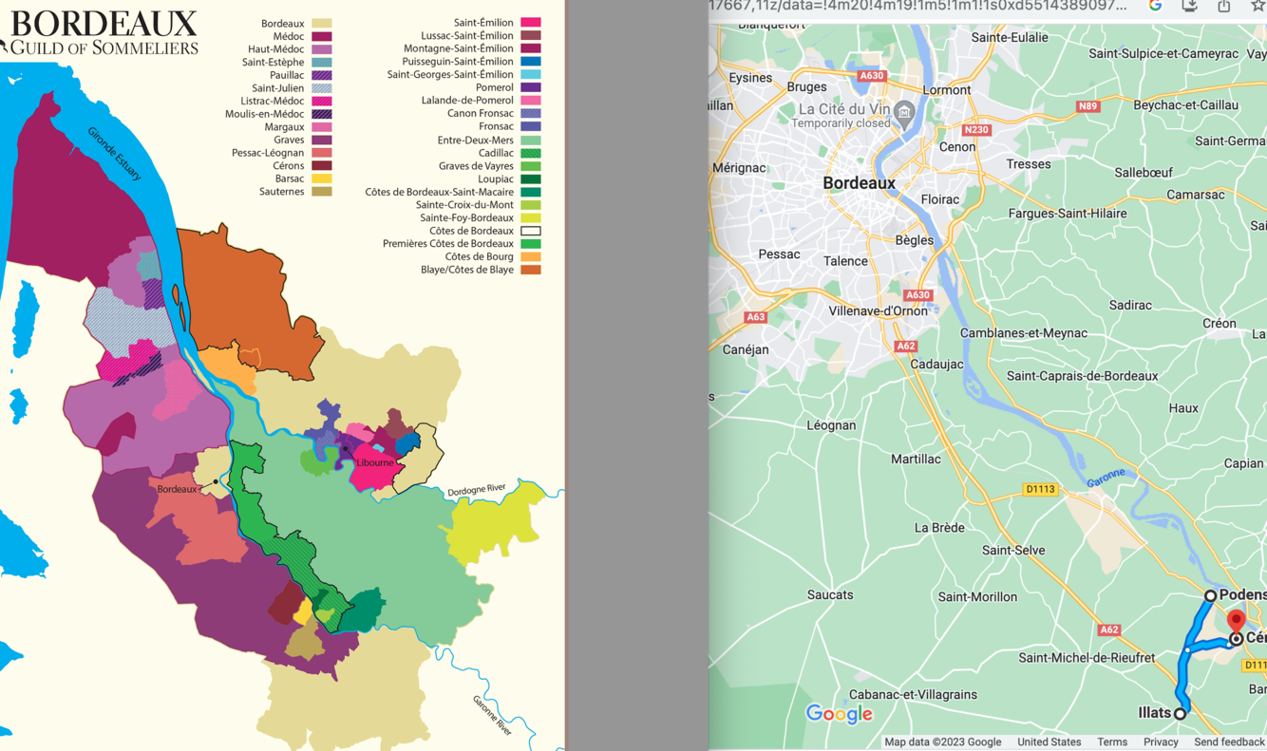
Task: Click the Bordeaux label on wine map
Action: [x=177, y=490]
